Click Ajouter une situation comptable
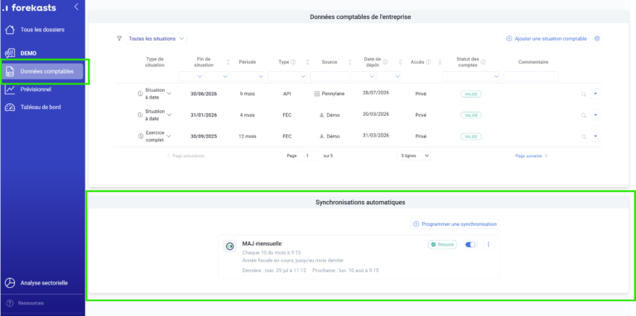Screen dimensions: 636x316 pos(547,39)
